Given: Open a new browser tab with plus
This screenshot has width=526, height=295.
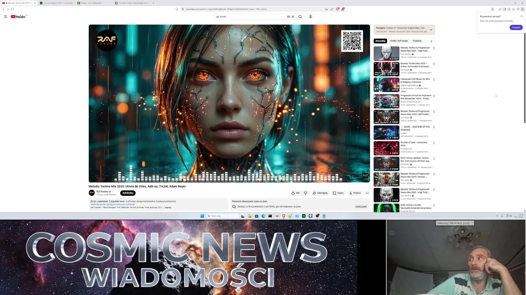Looking at the screenshot, I should tap(153, 3).
